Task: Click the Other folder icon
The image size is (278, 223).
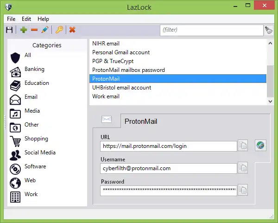Action: point(15,127)
